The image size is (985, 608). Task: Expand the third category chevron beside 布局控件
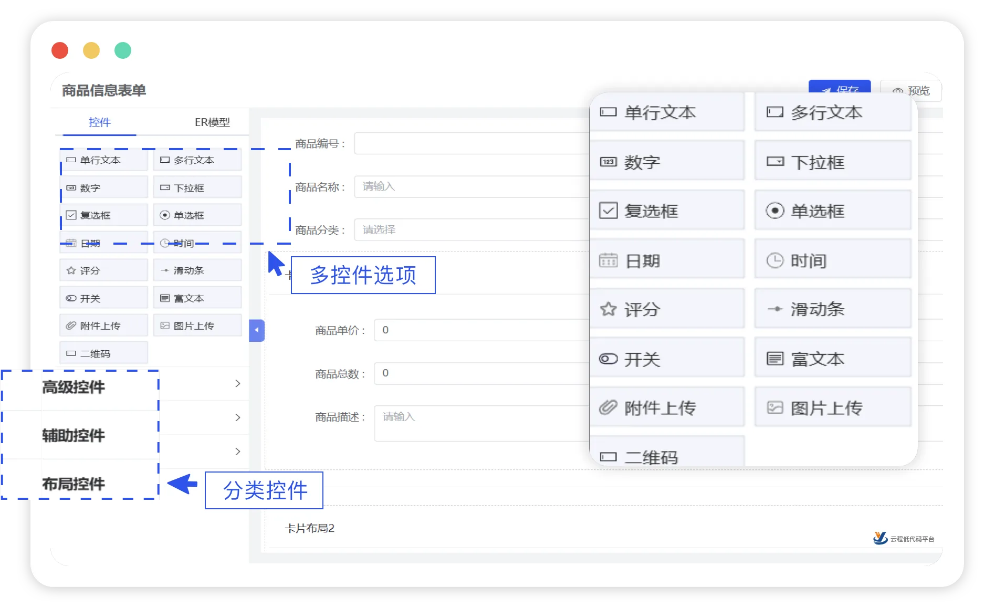(x=238, y=452)
